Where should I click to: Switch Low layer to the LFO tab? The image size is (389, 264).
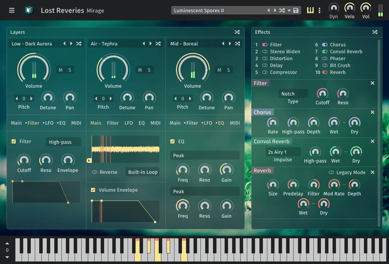pos(48,123)
